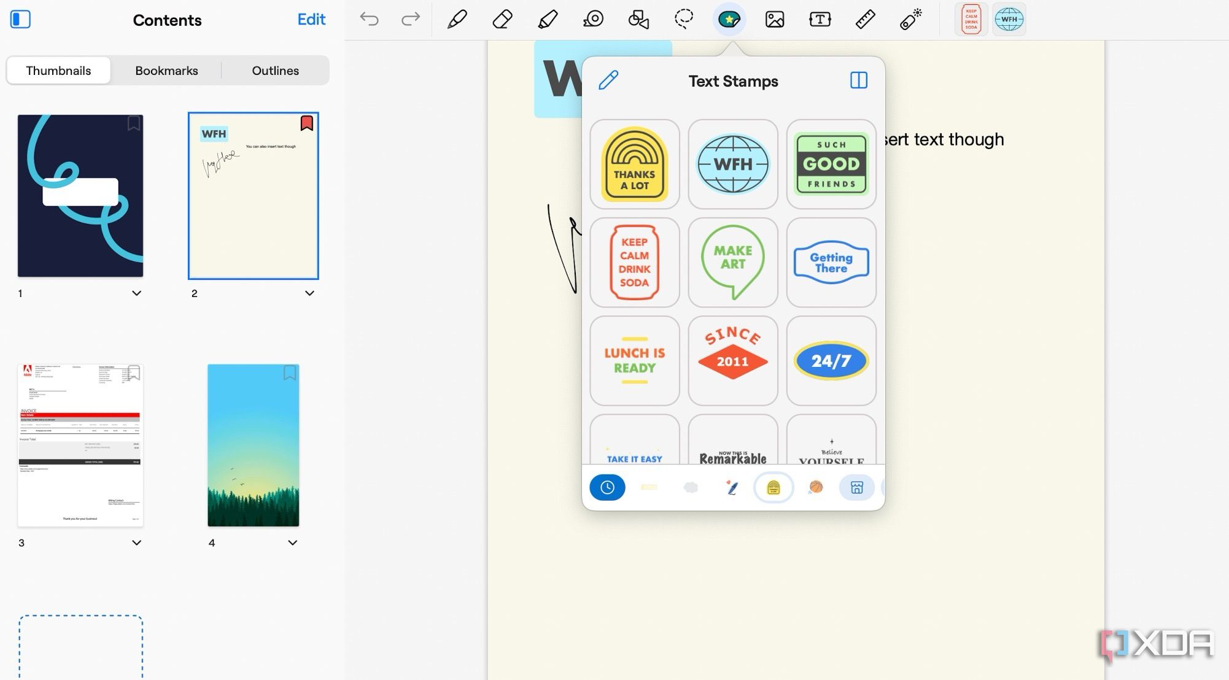Select the text tool in toolbar

(x=820, y=18)
